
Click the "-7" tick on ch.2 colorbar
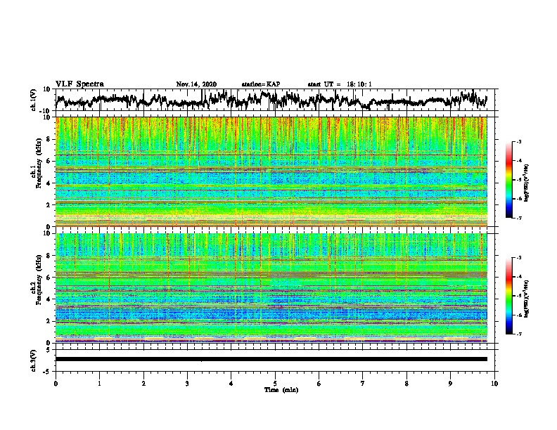(x=519, y=334)
